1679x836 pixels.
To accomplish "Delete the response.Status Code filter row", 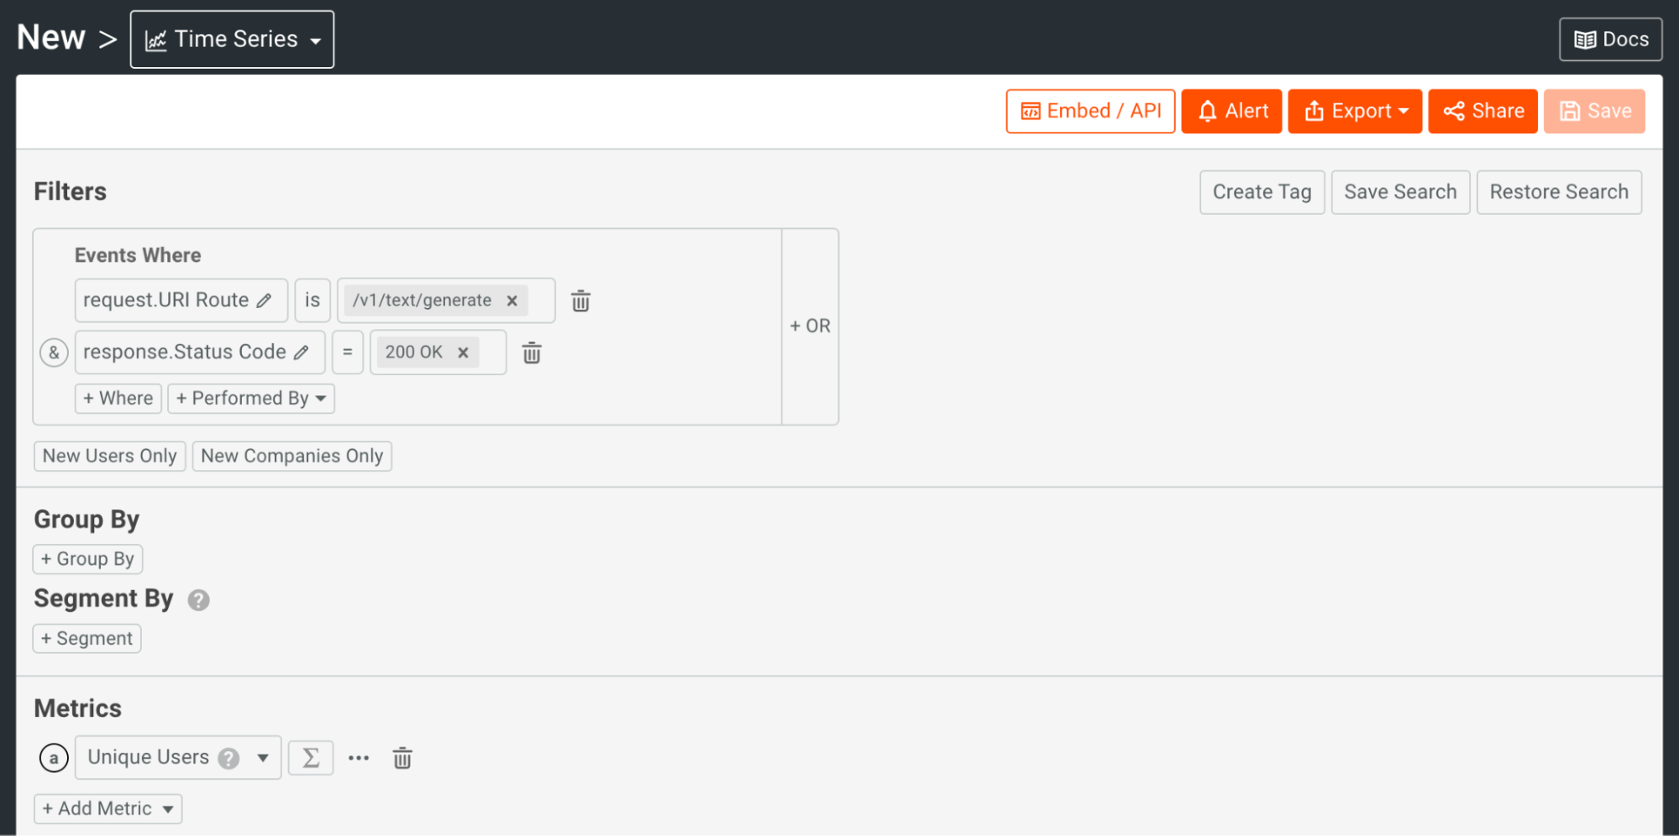I will coord(532,353).
